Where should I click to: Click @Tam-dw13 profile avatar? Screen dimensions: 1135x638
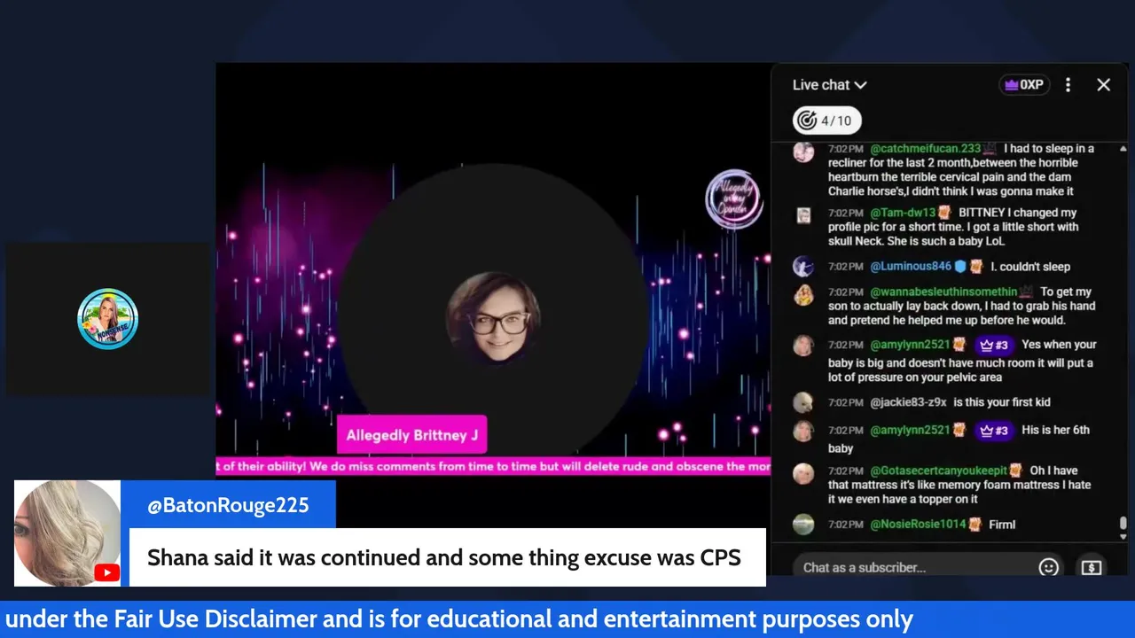point(803,215)
